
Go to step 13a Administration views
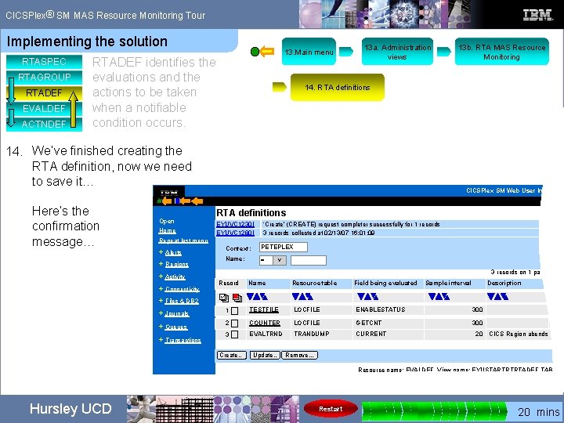click(397, 52)
